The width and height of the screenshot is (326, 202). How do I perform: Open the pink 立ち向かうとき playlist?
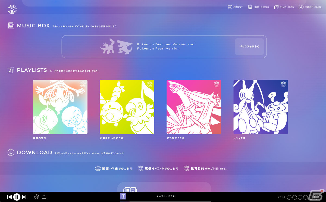194,107
